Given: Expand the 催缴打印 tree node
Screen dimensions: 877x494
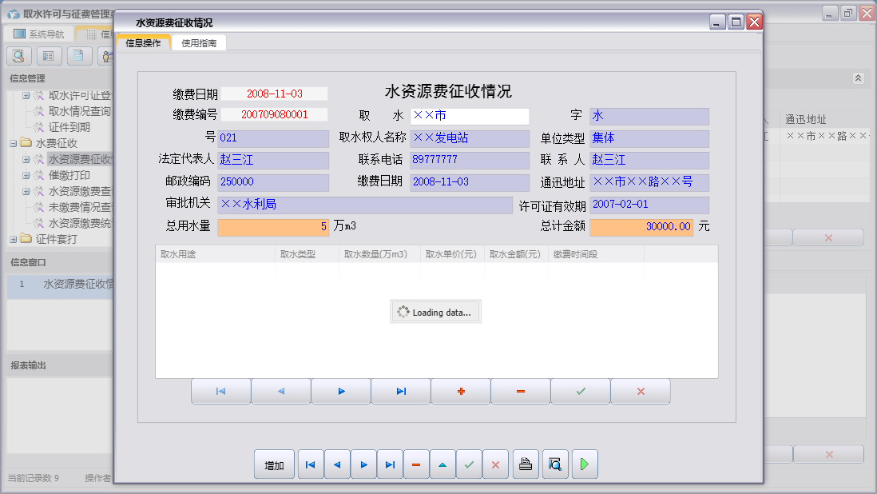Looking at the screenshot, I should 26,176.
